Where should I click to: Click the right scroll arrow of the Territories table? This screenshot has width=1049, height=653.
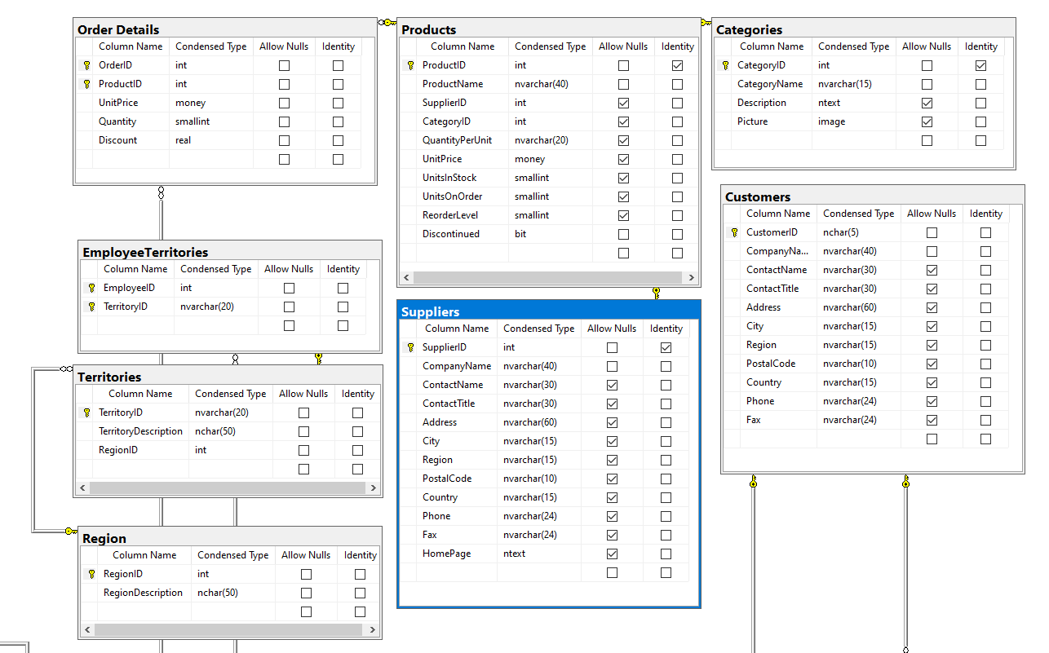pos(373,487)
